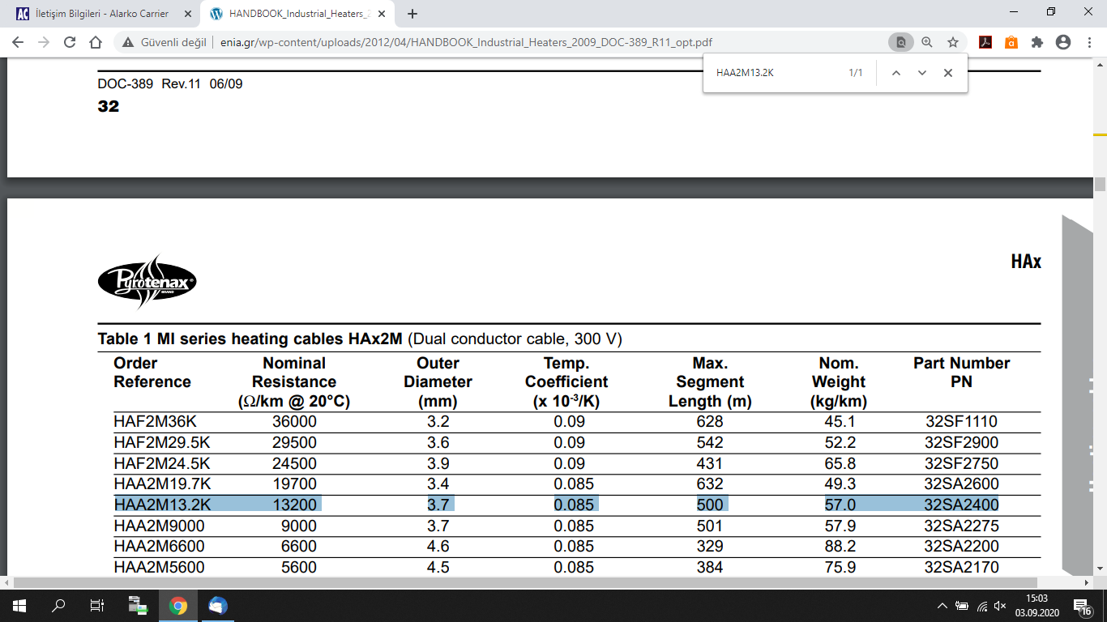Open the notification center with 16 badge
The width and height of the screenshot is (1107, 622).
click(1083, 606)
